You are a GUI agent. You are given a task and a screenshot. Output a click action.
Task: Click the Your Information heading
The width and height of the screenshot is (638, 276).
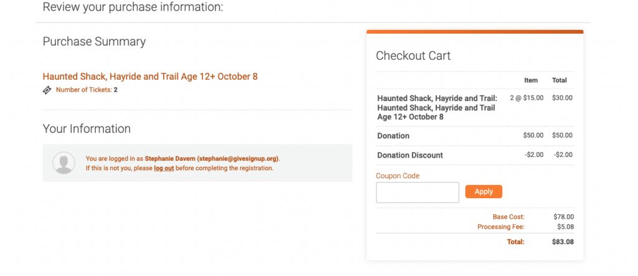[87, 128]
